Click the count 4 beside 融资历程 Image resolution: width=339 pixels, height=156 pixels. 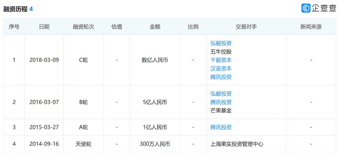click(31, 9)
